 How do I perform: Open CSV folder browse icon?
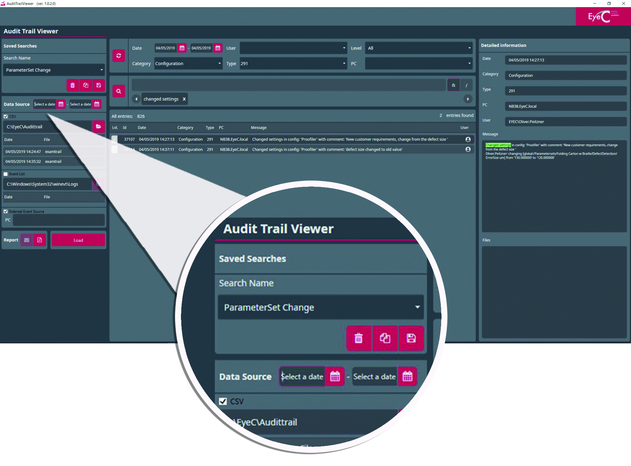tap(98, 127)
